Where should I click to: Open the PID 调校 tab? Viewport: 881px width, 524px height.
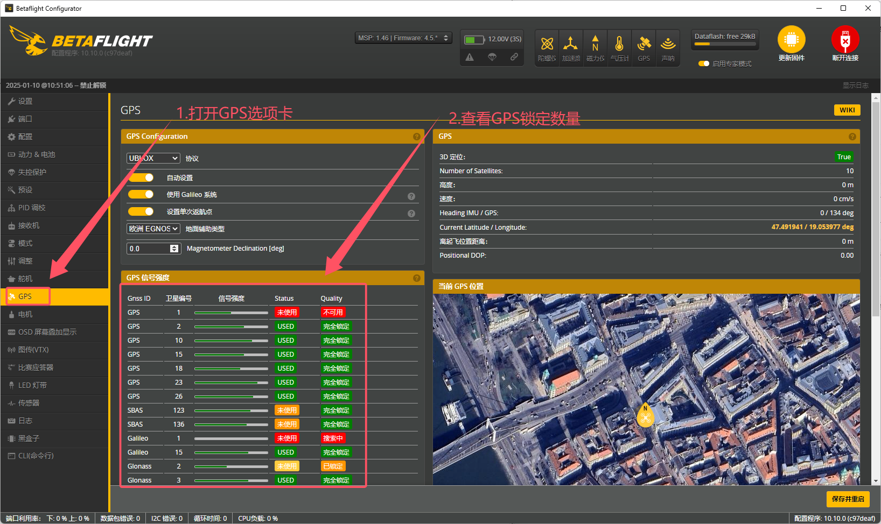click(54, 208)
